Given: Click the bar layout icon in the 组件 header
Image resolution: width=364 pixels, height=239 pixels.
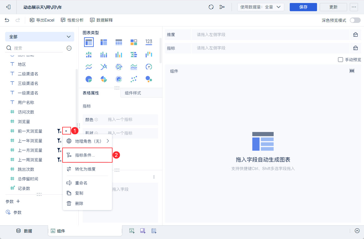Looking at the screenshot, I should coord(352,71).
